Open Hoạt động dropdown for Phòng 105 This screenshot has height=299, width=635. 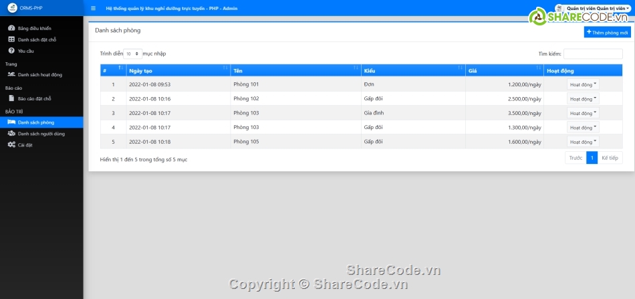(x=583, y=142)
